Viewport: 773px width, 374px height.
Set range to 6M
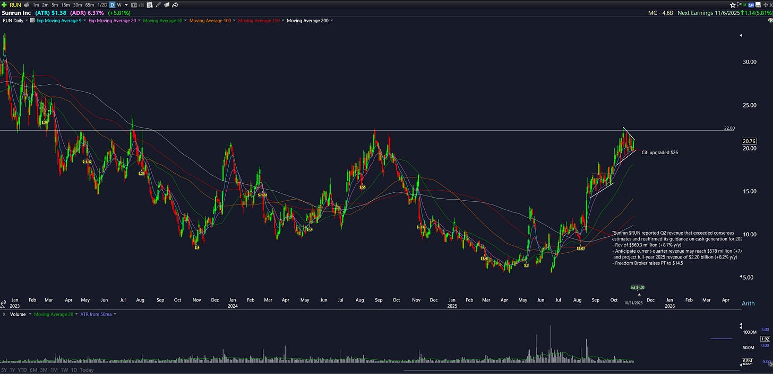pyautogui.click(x=33, y=370)
